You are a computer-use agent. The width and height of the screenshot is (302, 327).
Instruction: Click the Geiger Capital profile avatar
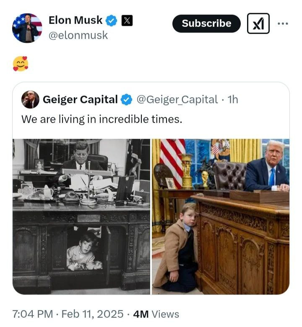pos(30,99)
